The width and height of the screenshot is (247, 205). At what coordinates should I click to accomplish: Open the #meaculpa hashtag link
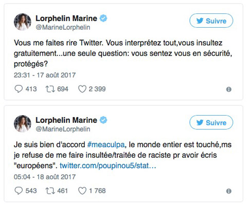(106, 145)
